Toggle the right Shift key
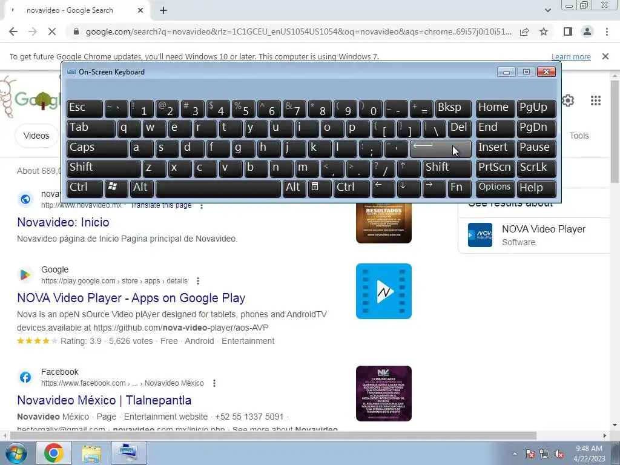Image resolution: width=620 pixels, height=465 pixels. pyautogui.click(x=447, y=168)
